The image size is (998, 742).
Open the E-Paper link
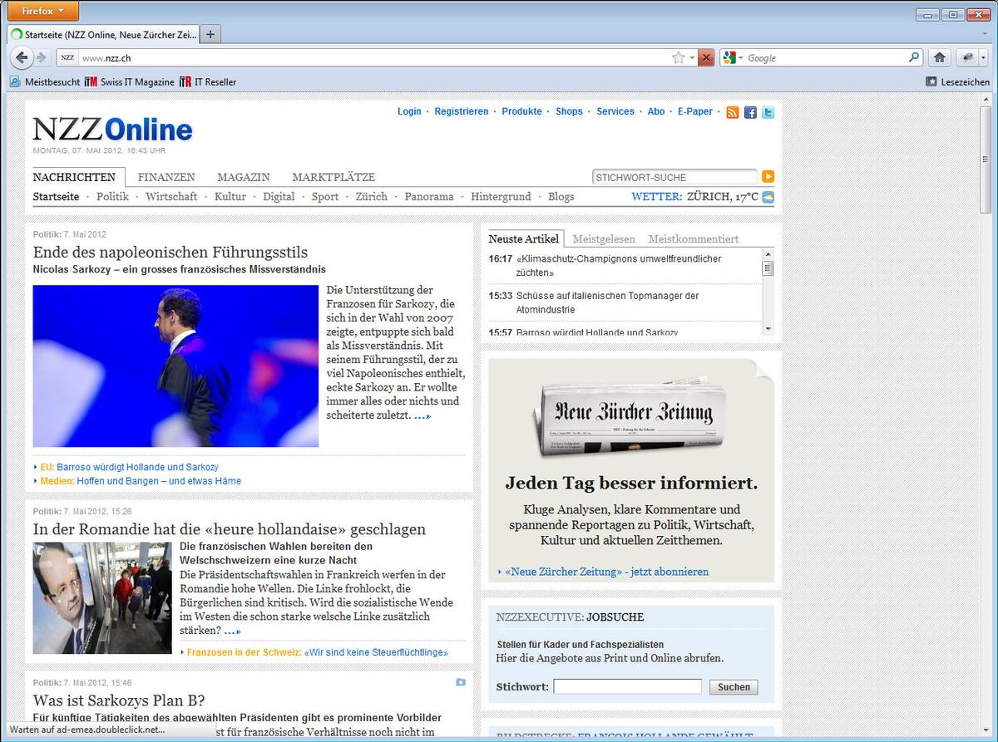[x=695, y=111]
